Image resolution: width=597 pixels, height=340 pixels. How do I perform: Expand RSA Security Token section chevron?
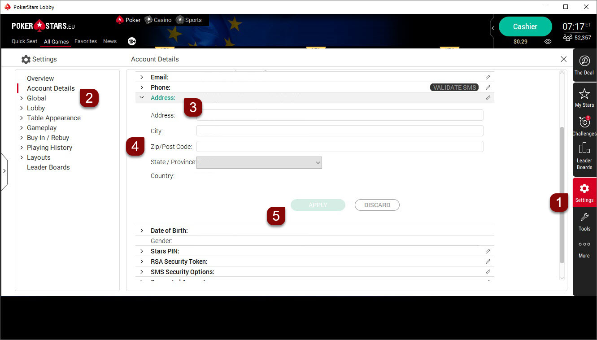coord(142,262)
